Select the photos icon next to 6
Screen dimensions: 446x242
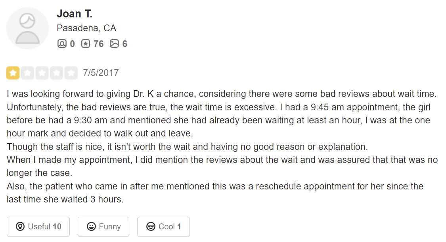[x=114, y=43]
